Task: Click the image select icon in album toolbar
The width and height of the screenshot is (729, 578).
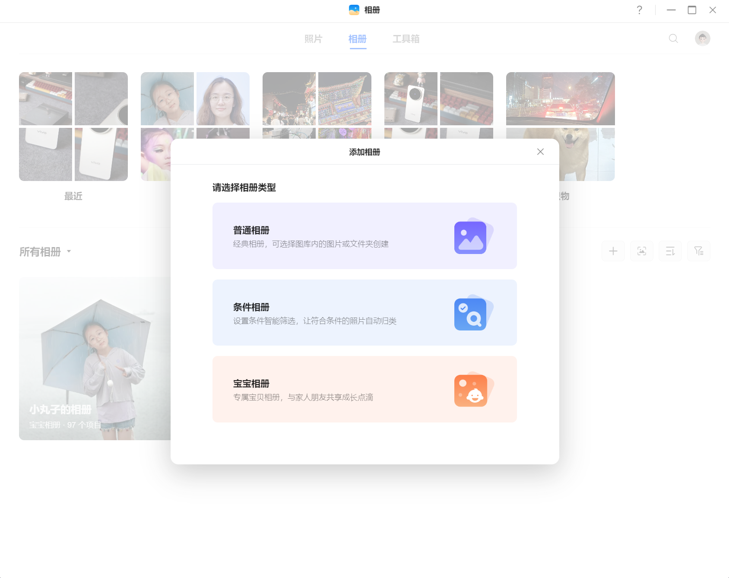Action: pyautogui.click(x=642, y=251)
